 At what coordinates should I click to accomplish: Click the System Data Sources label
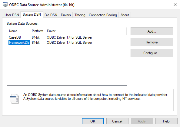coord(22,24)
